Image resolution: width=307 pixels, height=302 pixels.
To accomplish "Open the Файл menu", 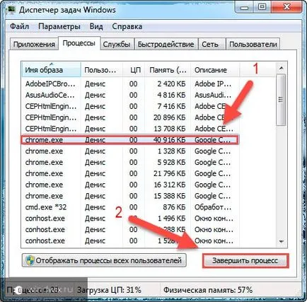I will [19, 26].
